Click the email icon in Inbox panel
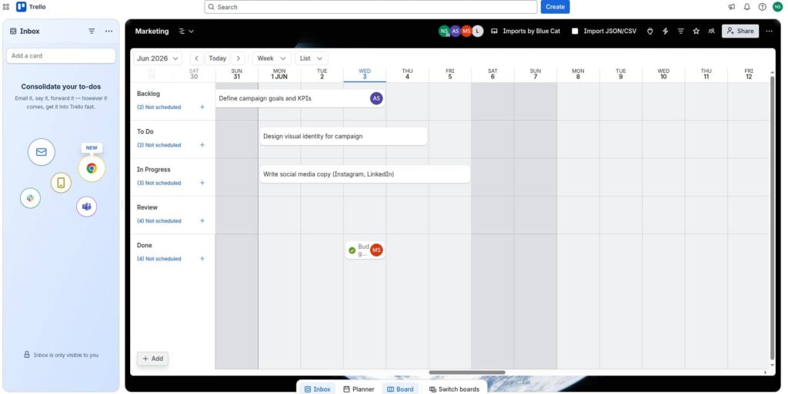Viewport: 788px width, 394px height. point(42,152)
